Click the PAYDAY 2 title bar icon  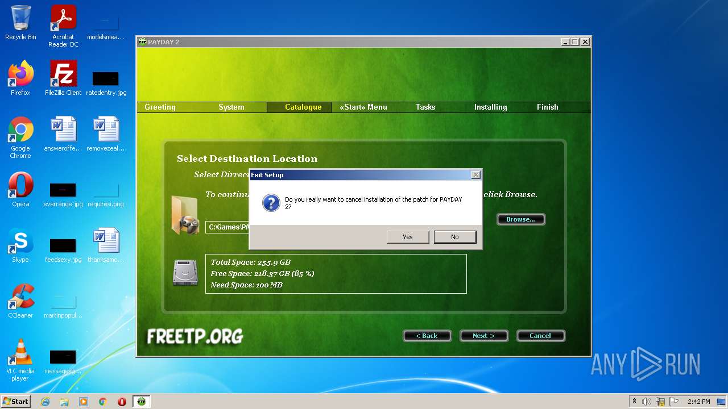click(142, 42)
